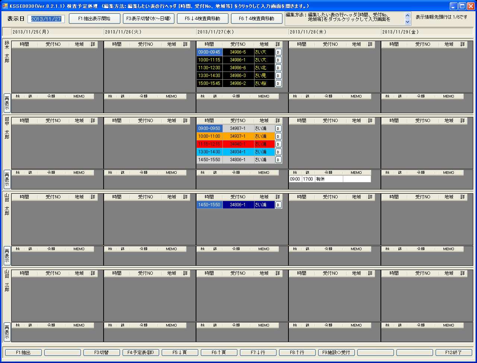Open detail D button for 34937-1
477x363 pixels.
pyautogui.click(x=278, y=136)
